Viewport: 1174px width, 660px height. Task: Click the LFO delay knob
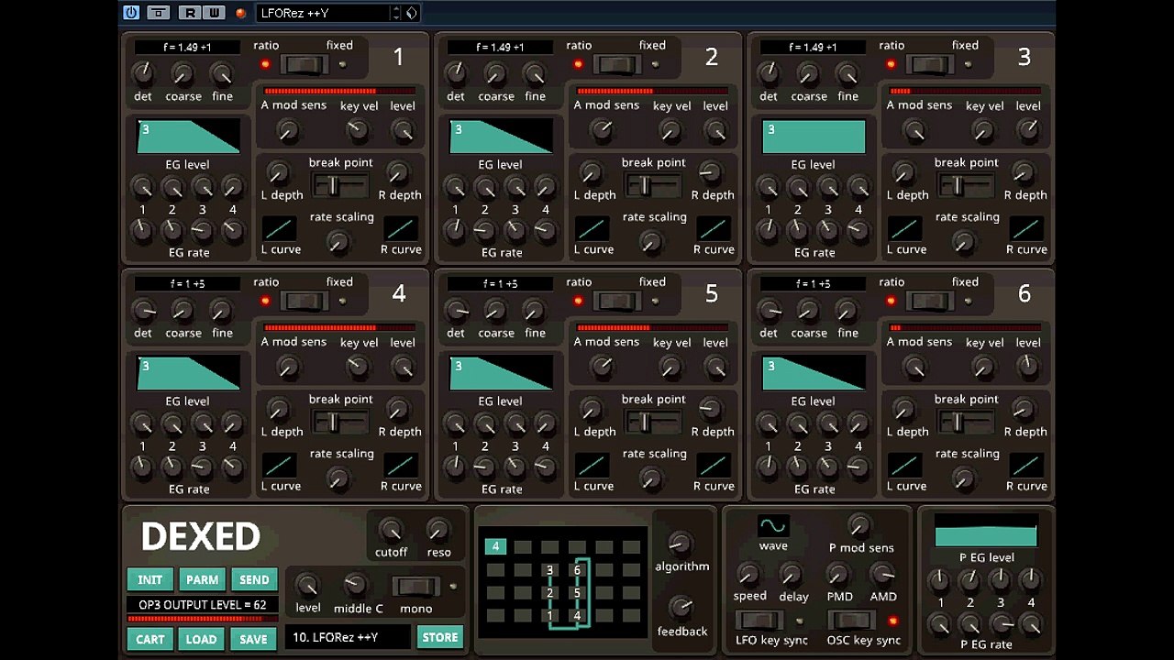point(792,575)
